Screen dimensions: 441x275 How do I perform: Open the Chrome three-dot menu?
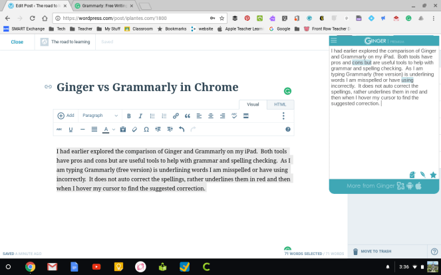tap(434, 18)
